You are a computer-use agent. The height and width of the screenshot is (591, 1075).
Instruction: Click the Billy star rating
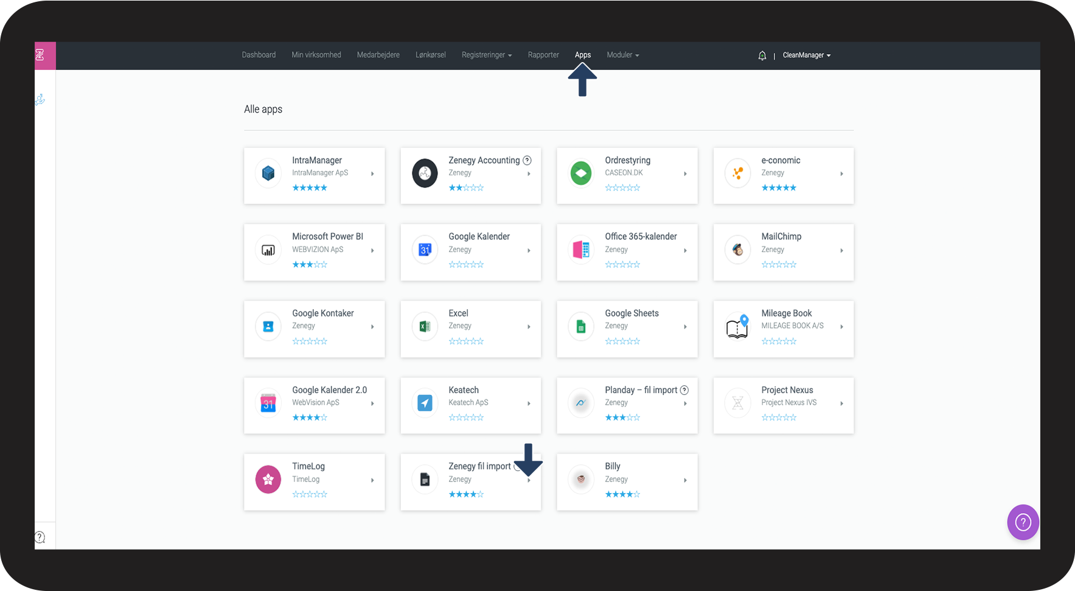click(x=622, y=494)
